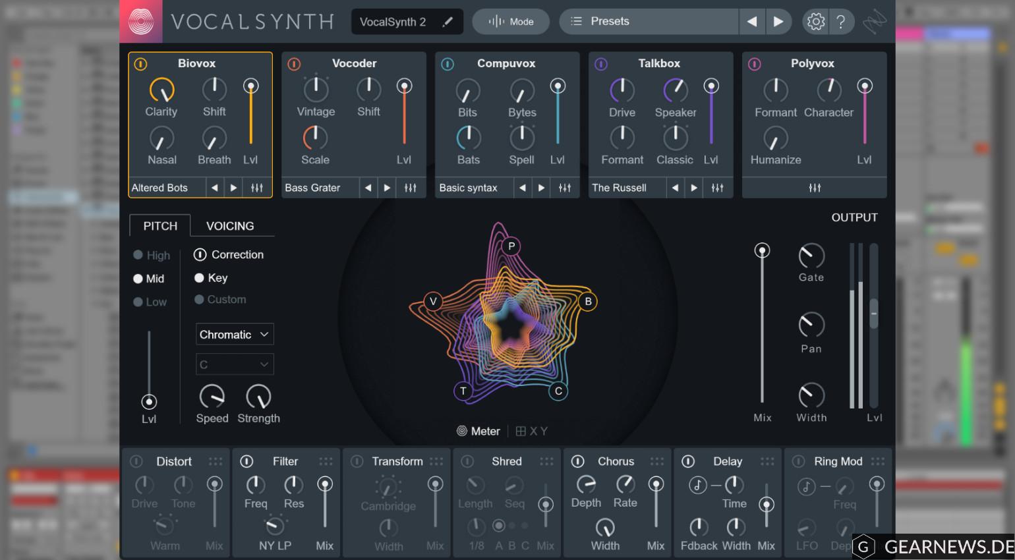Select the P node in visualizer

click(511, 246)
